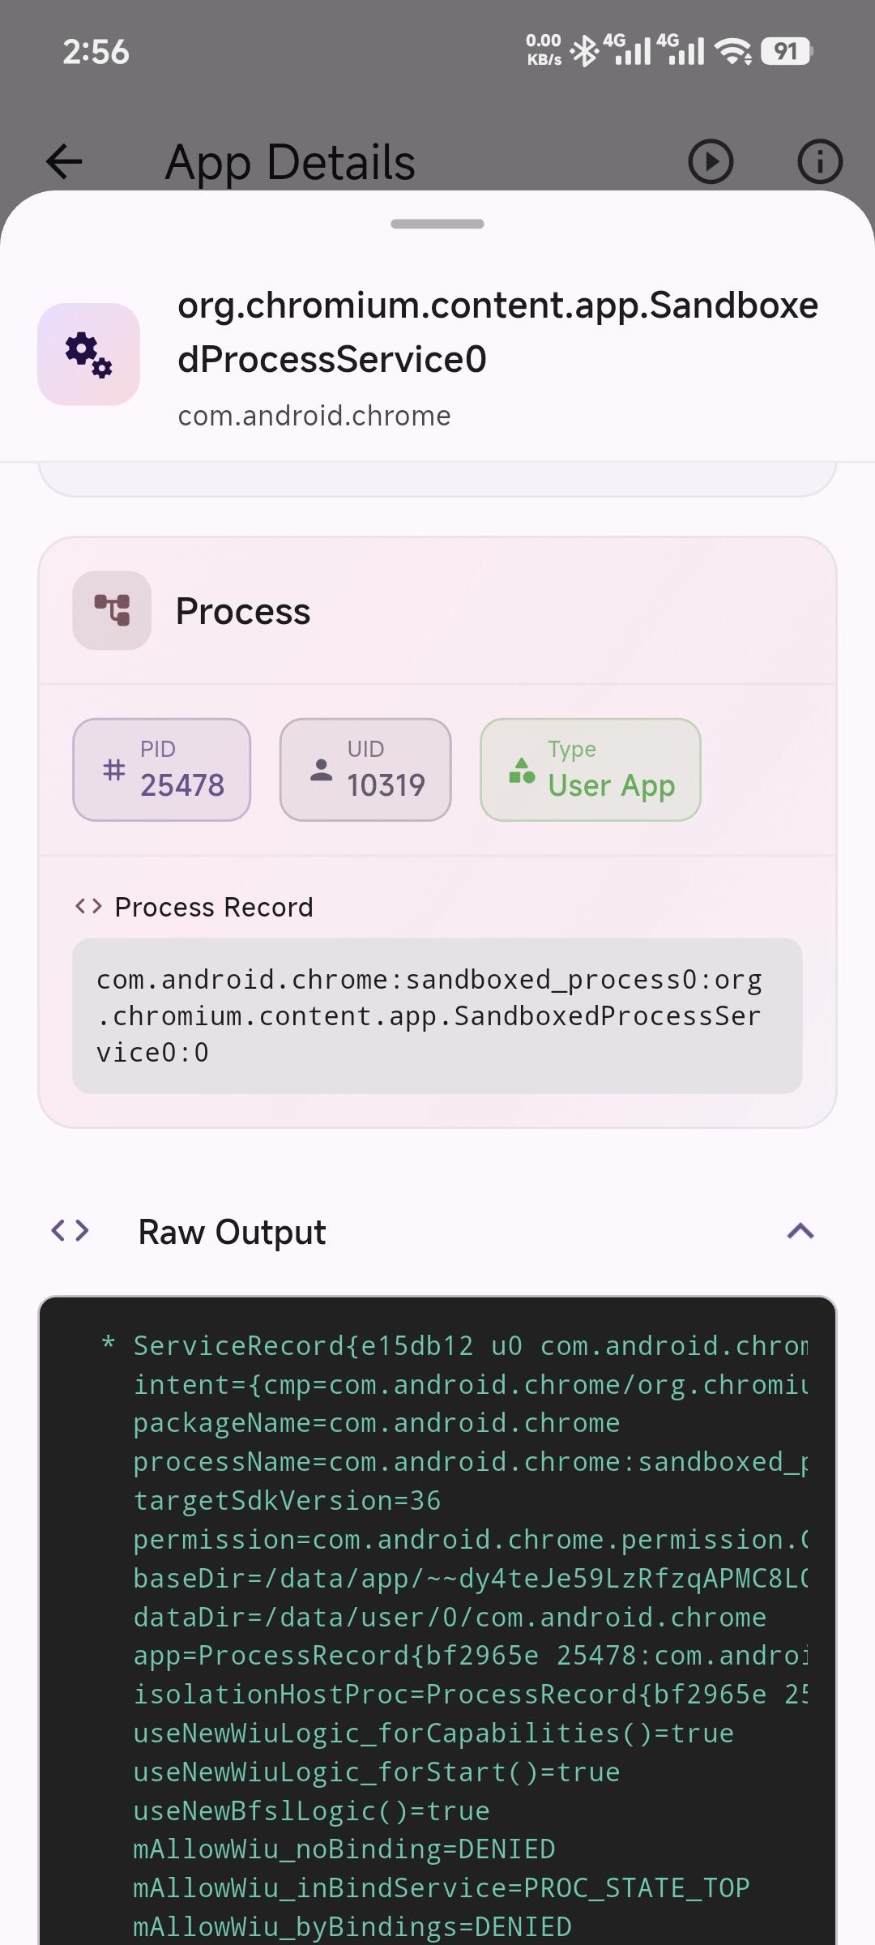Tap the back arrow in the header
The height and width of the screenshot is (1945, 875).
[x=65, y=161]
